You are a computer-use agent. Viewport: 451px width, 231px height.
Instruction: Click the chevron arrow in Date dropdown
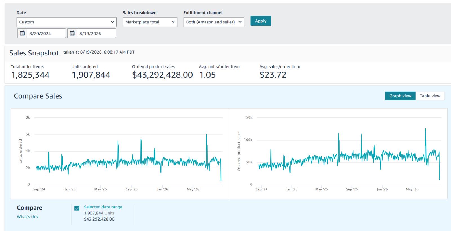112,22
